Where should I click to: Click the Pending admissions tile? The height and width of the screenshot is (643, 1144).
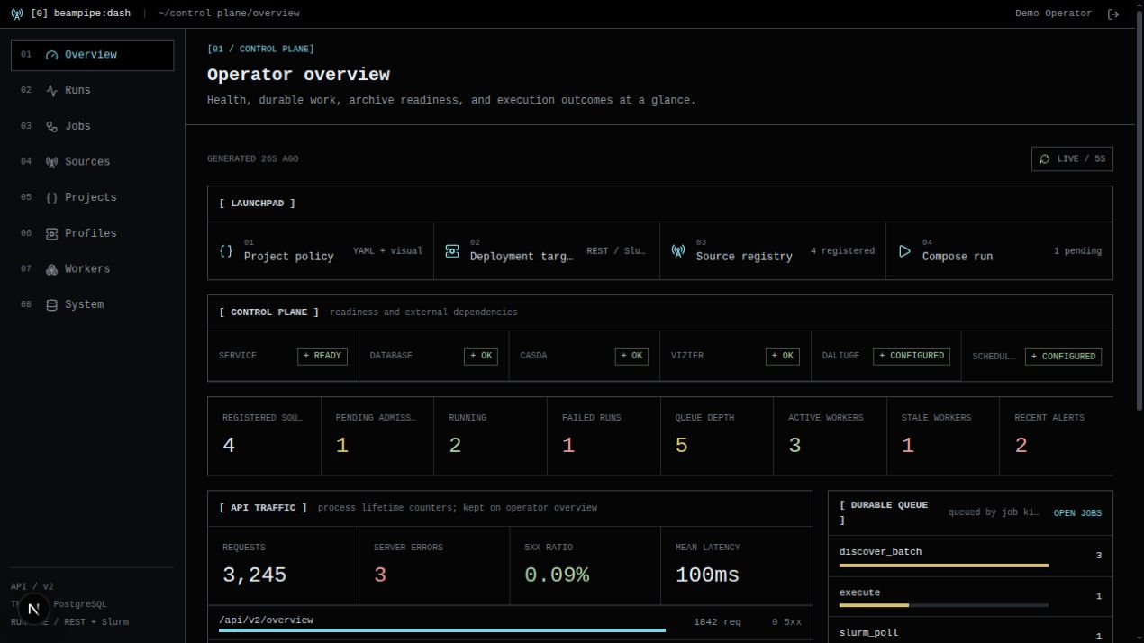point(377,436)
